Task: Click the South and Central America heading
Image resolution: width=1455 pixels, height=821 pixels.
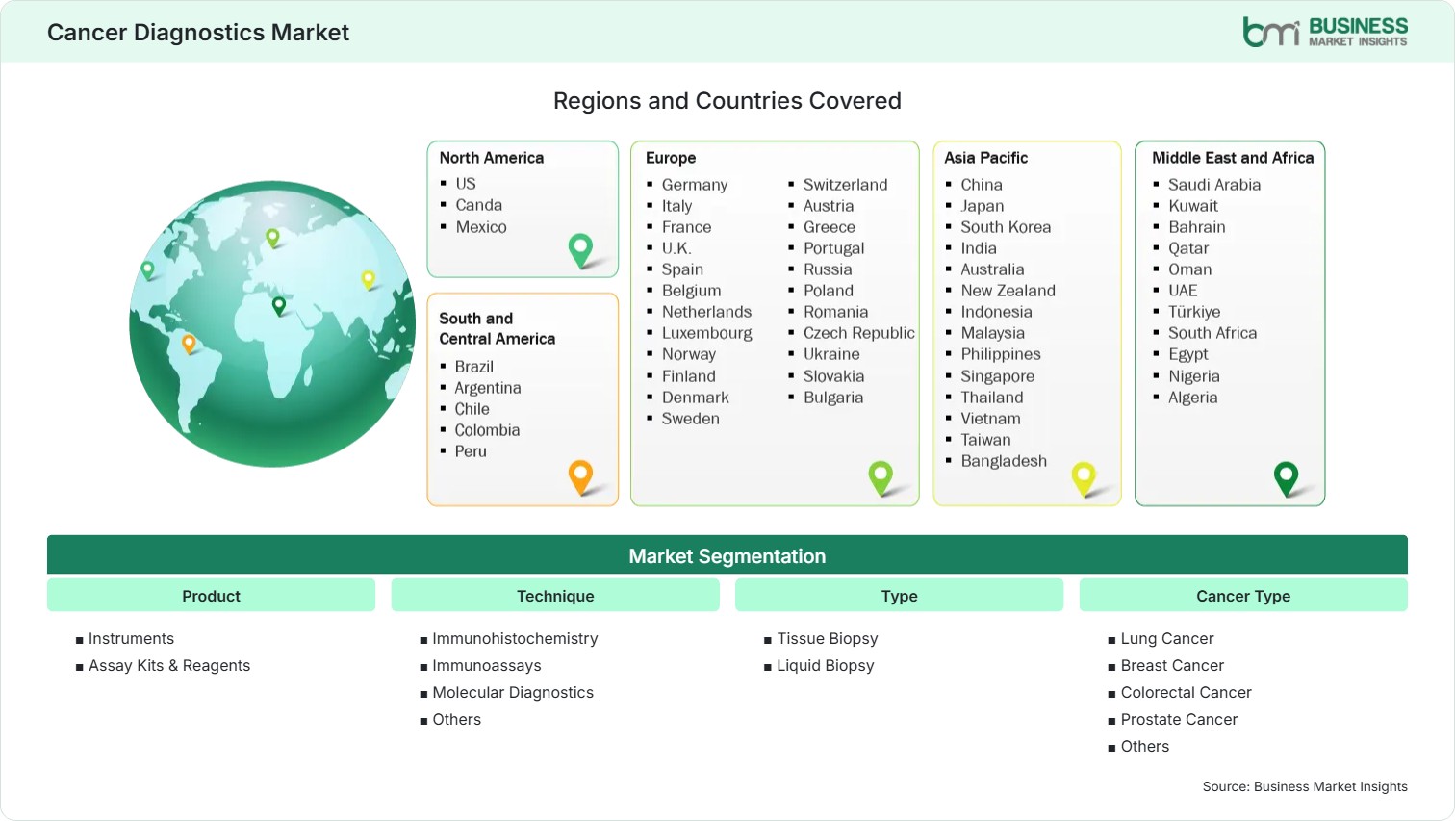Action: pyautogui.click(x=497, y=328)
